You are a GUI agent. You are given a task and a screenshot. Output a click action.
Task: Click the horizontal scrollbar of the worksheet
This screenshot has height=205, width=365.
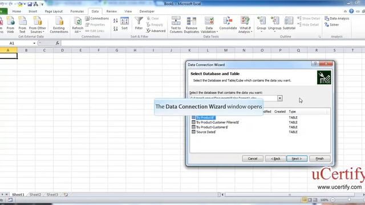(x=290, y=195)
